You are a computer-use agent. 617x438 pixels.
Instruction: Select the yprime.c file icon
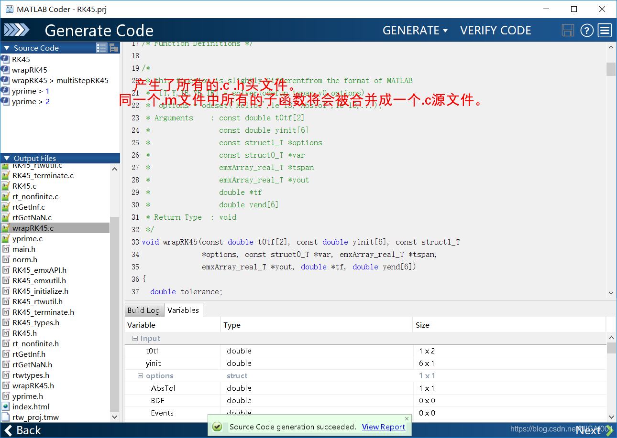coord(6,239)
